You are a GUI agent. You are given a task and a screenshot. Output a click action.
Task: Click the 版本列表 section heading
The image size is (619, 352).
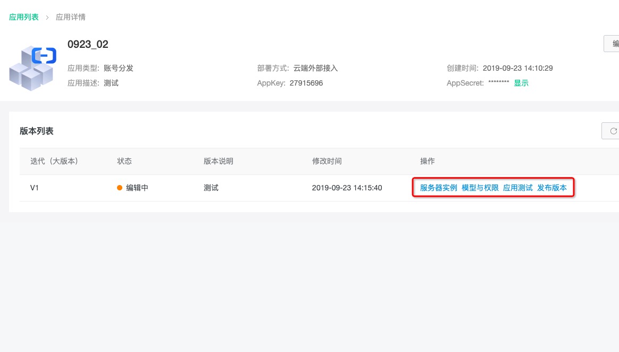click(37, 131)
